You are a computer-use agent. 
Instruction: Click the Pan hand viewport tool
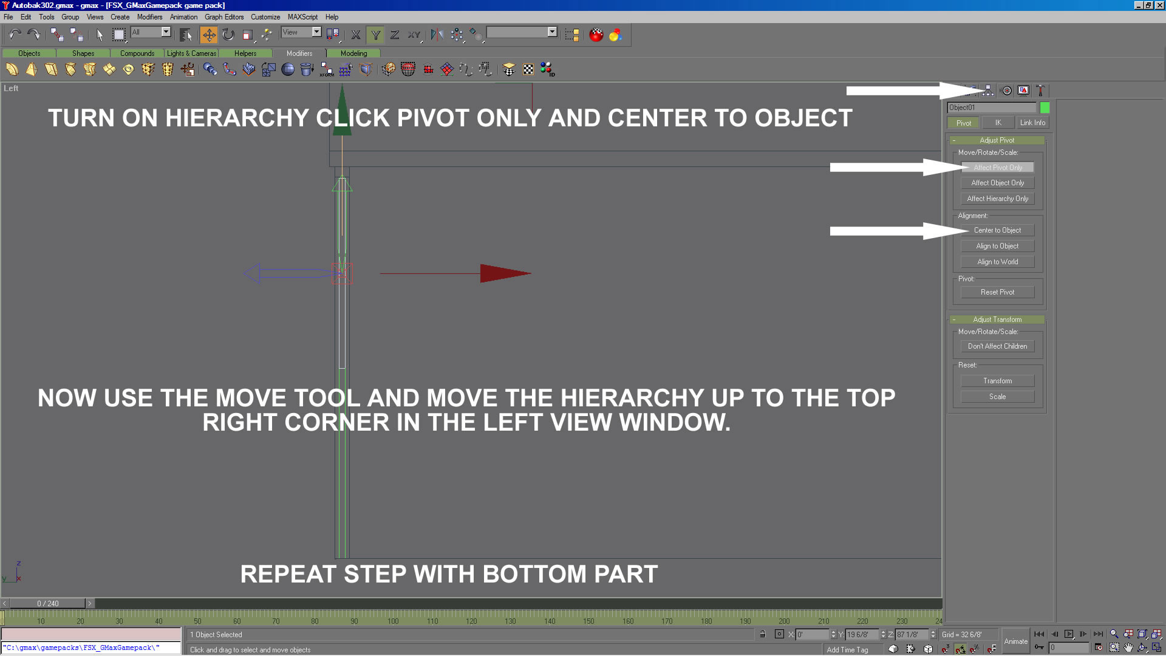(1128, 648)
